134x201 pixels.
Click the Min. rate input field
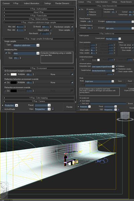[x=20, y=27]
